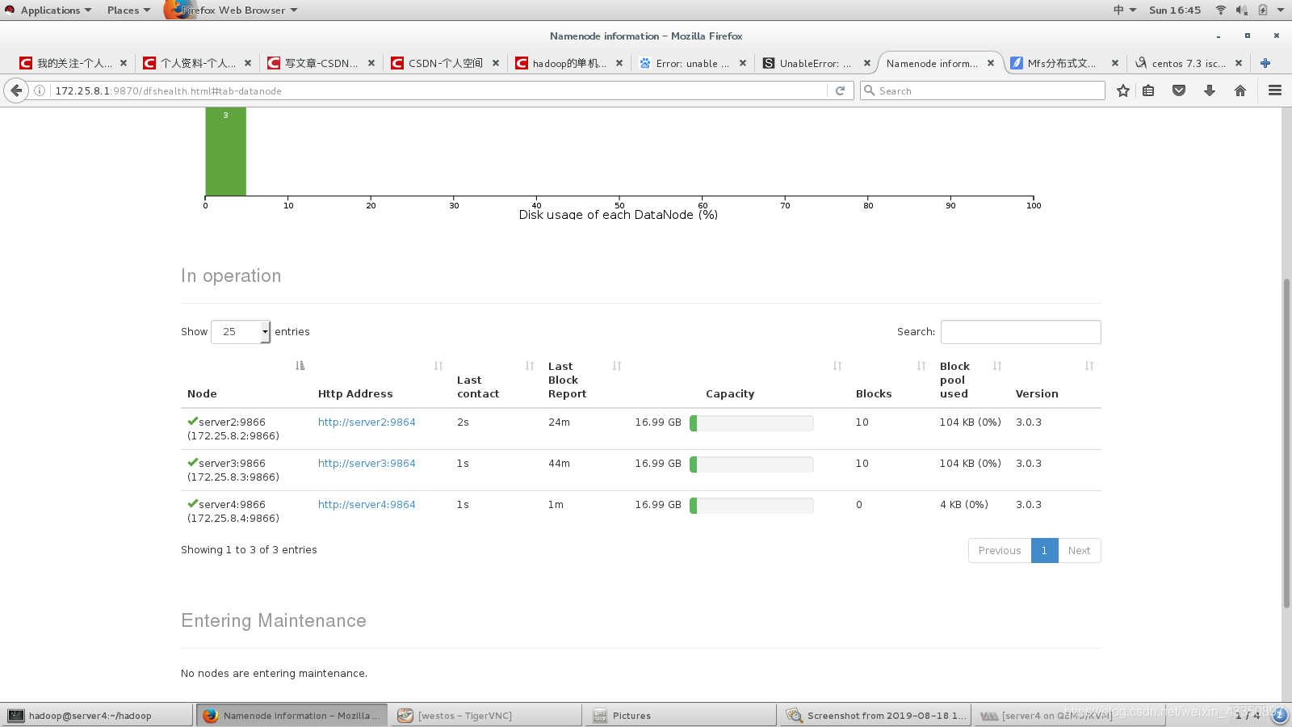The width and height of the screenshot is (1292, 727).
Task: Go to Previous page of entries
Action: pyautogui.click(x=1000, y=551)
